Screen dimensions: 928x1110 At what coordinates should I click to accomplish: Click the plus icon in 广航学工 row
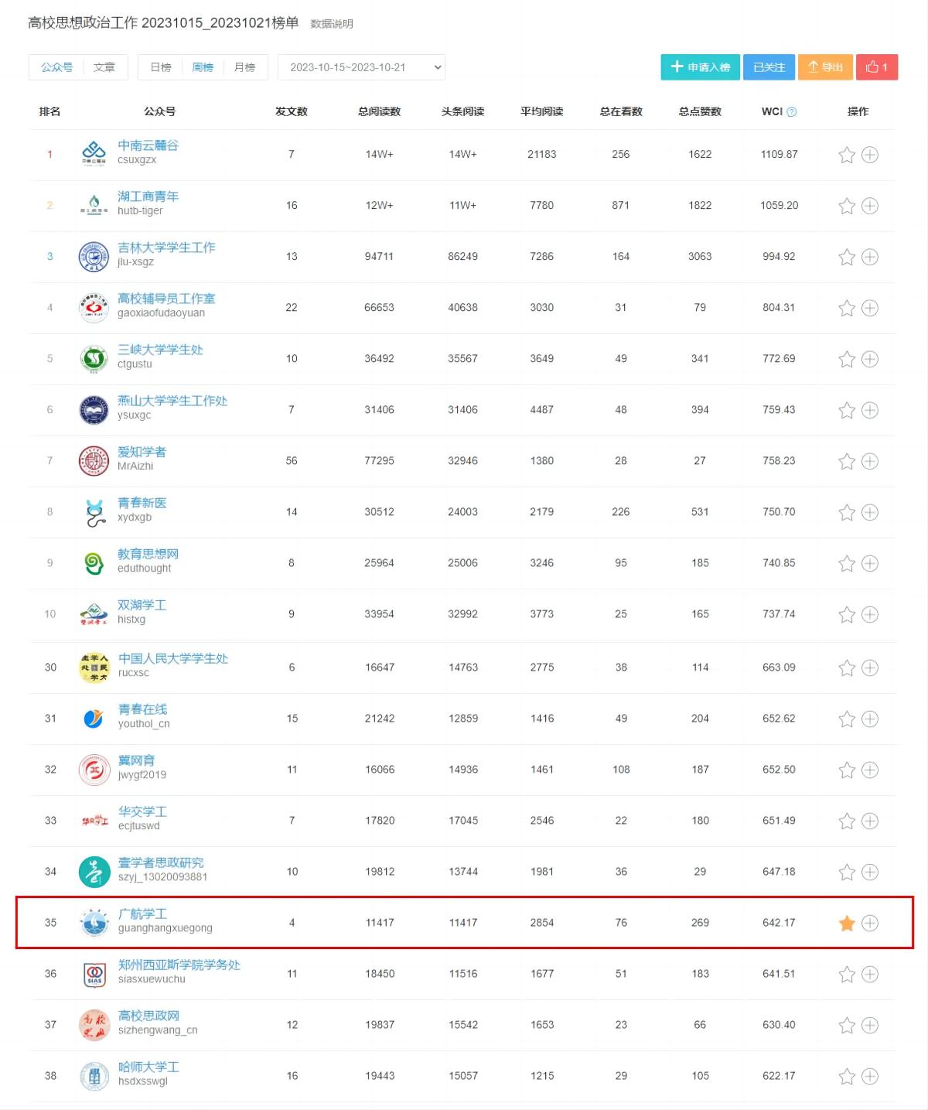pyautogui.click(x=870, y=923)
